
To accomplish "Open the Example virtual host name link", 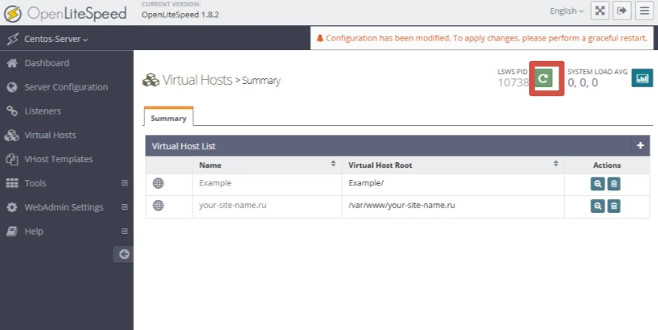I will pos(215,183).
